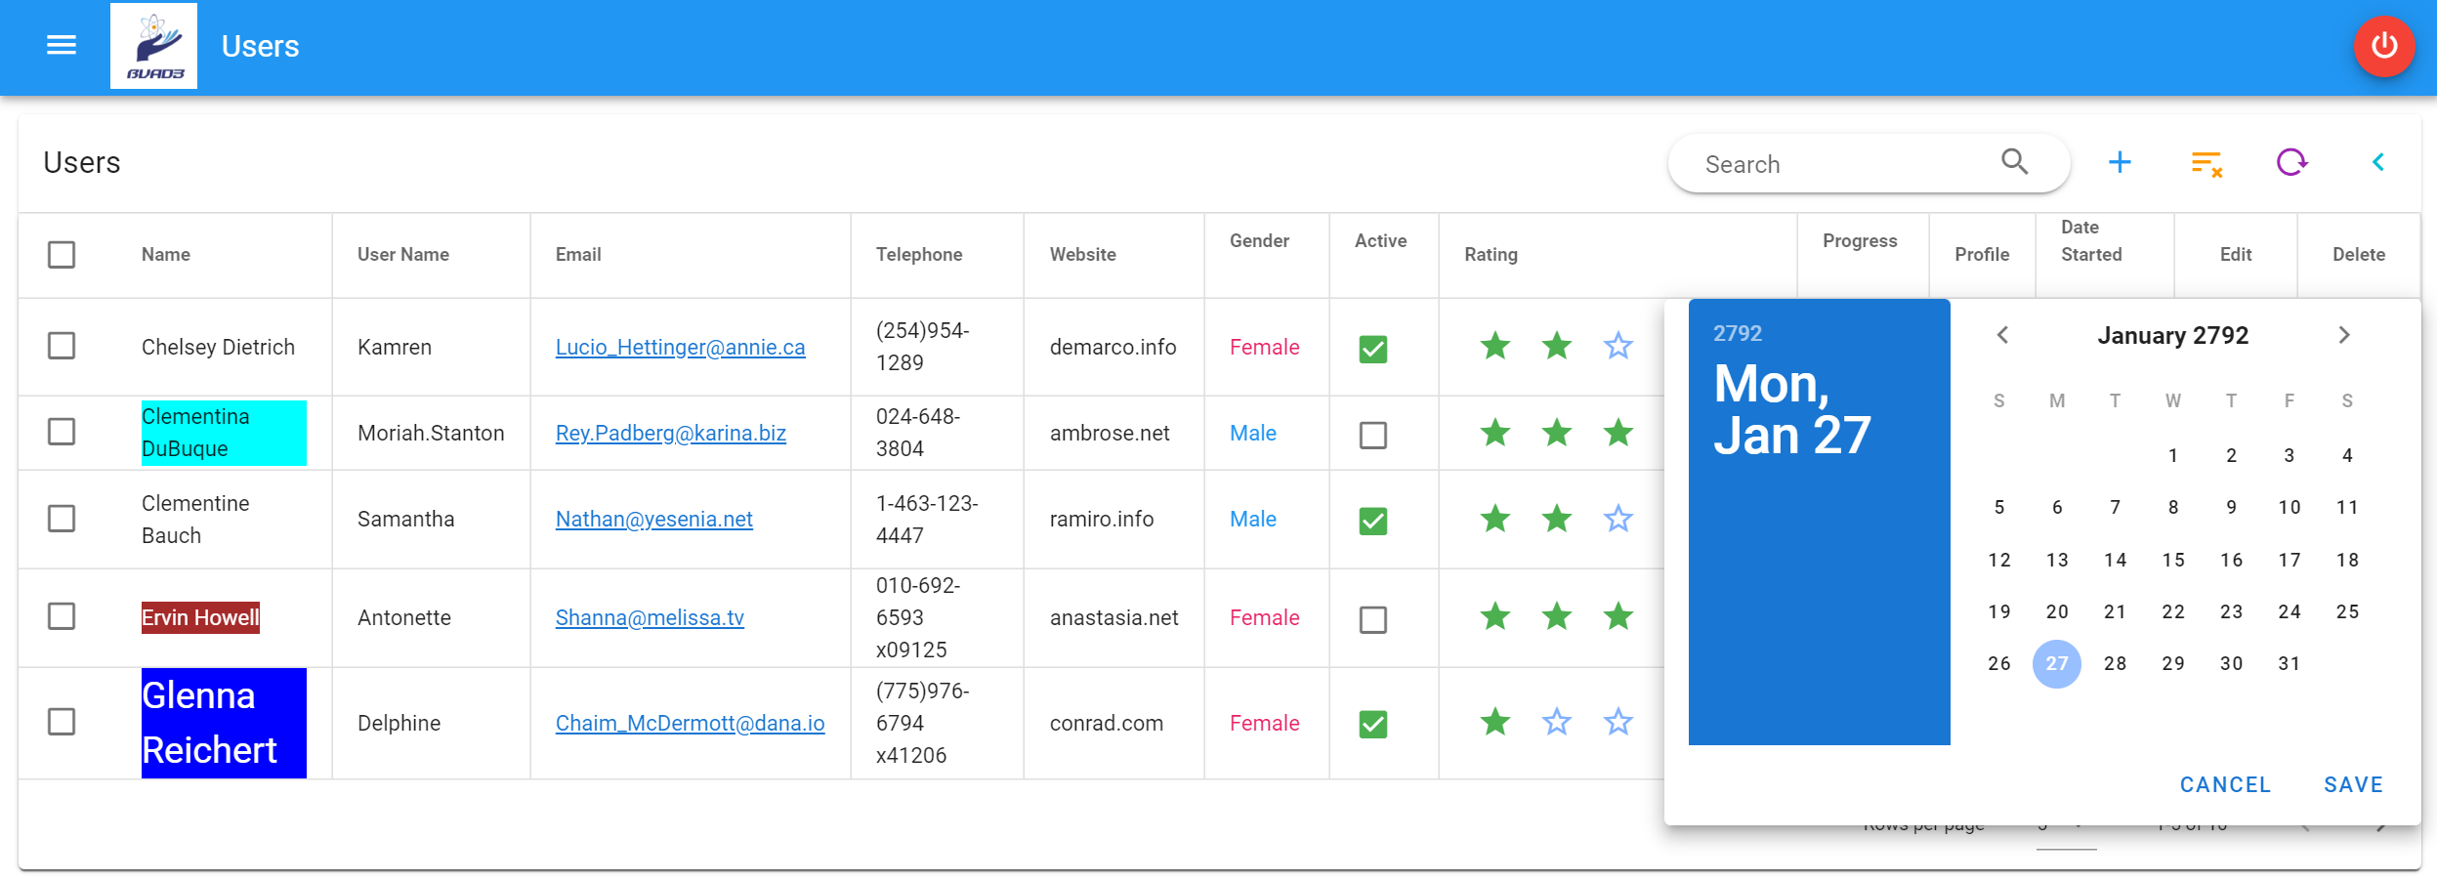Sort by Gender column header
The height and width of the screenshot is (881, 2437).
(x=1259, y=241)
